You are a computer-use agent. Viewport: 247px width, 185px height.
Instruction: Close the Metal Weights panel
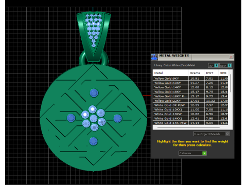click(231, 57)
